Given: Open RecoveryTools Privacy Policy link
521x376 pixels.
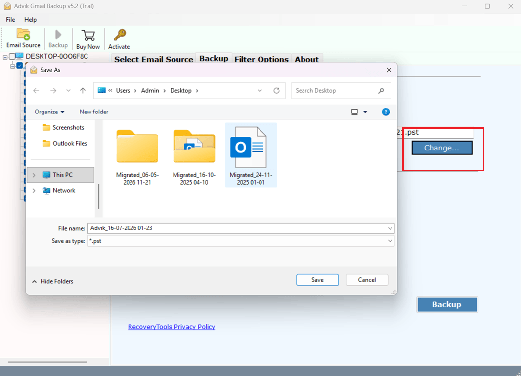Looking at the screenshot, I should click(x=172, y=327).
